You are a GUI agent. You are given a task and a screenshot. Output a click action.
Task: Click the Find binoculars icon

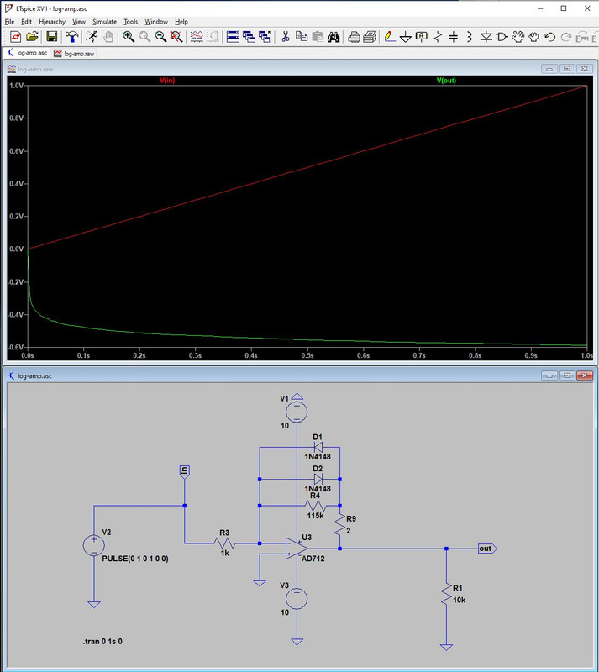click(x=334, y=37)
